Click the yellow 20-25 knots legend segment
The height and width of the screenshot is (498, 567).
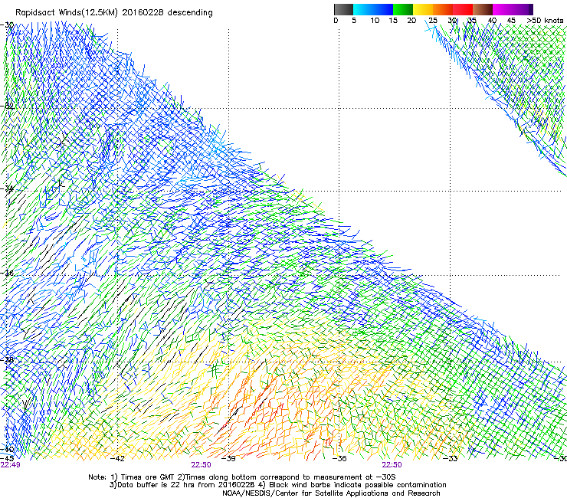423,9
